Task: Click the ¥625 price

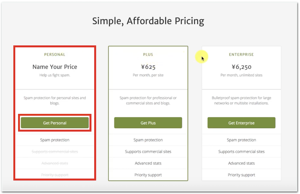Action: click(148, 67)
